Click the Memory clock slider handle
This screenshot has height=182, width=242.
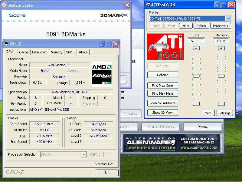coord(221,76)
